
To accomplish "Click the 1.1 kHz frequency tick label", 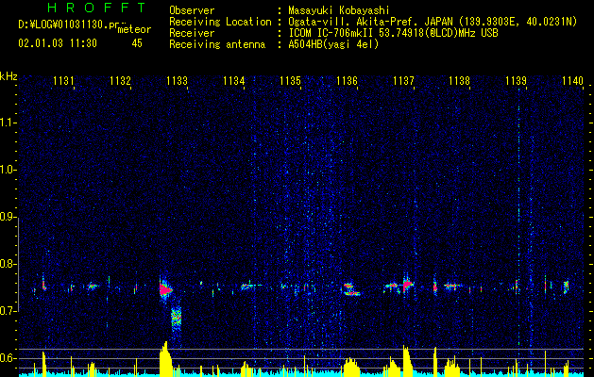I will click(x=8, y=123).
